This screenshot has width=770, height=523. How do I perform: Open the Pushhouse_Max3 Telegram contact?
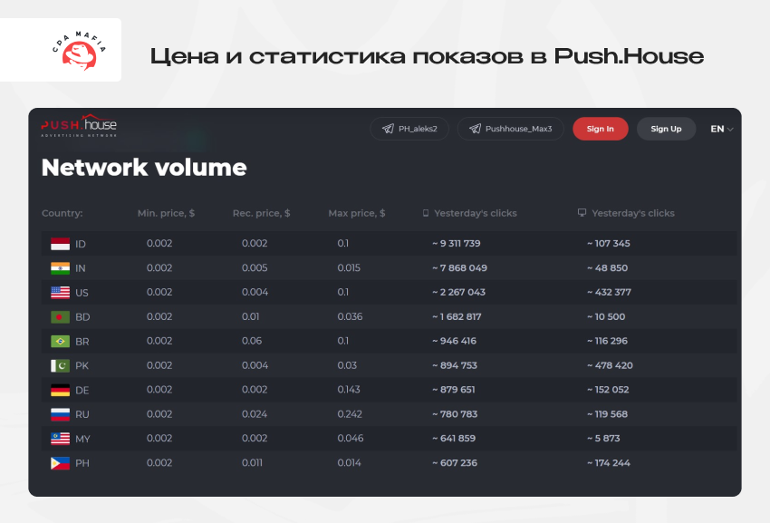510,129
